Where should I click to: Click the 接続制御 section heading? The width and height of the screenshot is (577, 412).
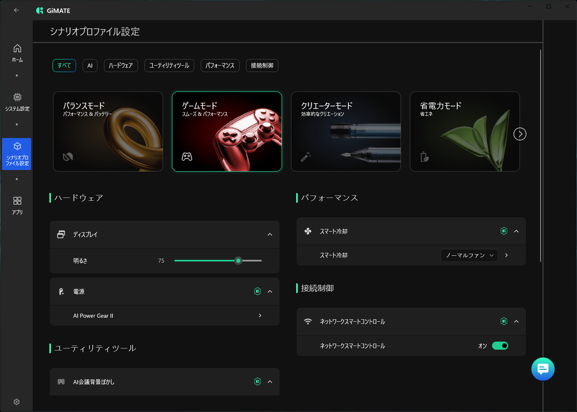pos(317,288)
